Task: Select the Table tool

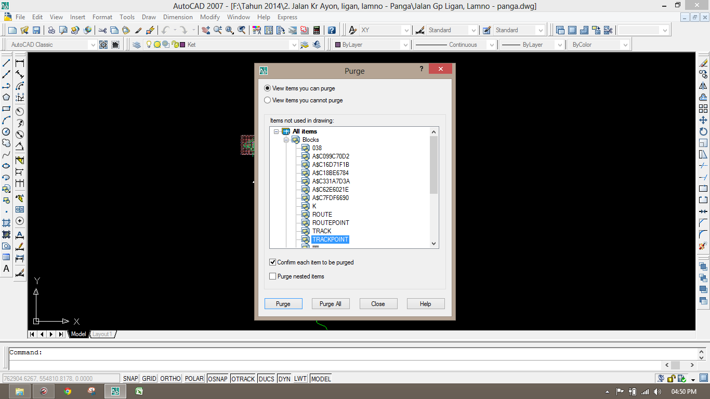Action: [6, 257]
